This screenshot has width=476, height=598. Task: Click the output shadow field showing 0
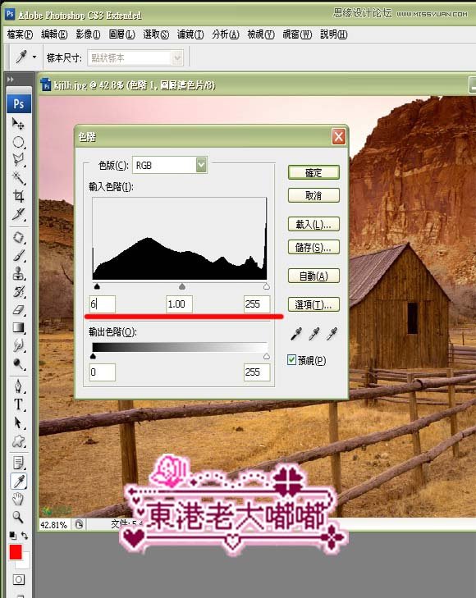coord(103,372)
